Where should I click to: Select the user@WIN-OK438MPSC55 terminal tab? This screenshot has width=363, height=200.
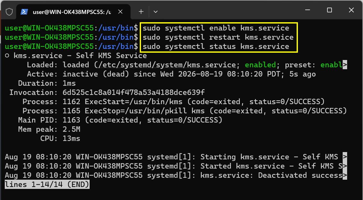tap(73, 12)
